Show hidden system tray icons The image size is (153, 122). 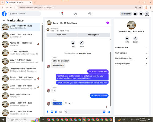[x=129, y=120]
